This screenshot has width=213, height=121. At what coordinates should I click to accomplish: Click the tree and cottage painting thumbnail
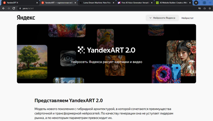32,62
